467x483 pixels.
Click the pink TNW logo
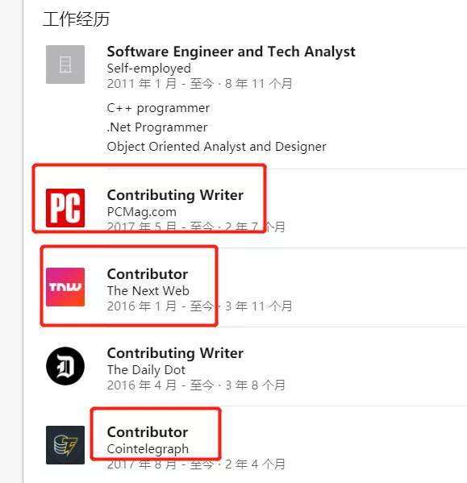point(65,287)
